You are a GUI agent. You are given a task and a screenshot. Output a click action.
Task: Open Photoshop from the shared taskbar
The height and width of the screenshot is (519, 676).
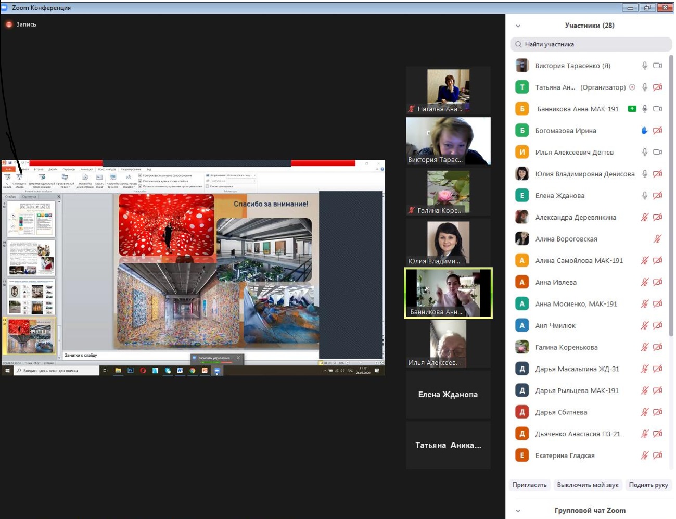tap(130, 371)
